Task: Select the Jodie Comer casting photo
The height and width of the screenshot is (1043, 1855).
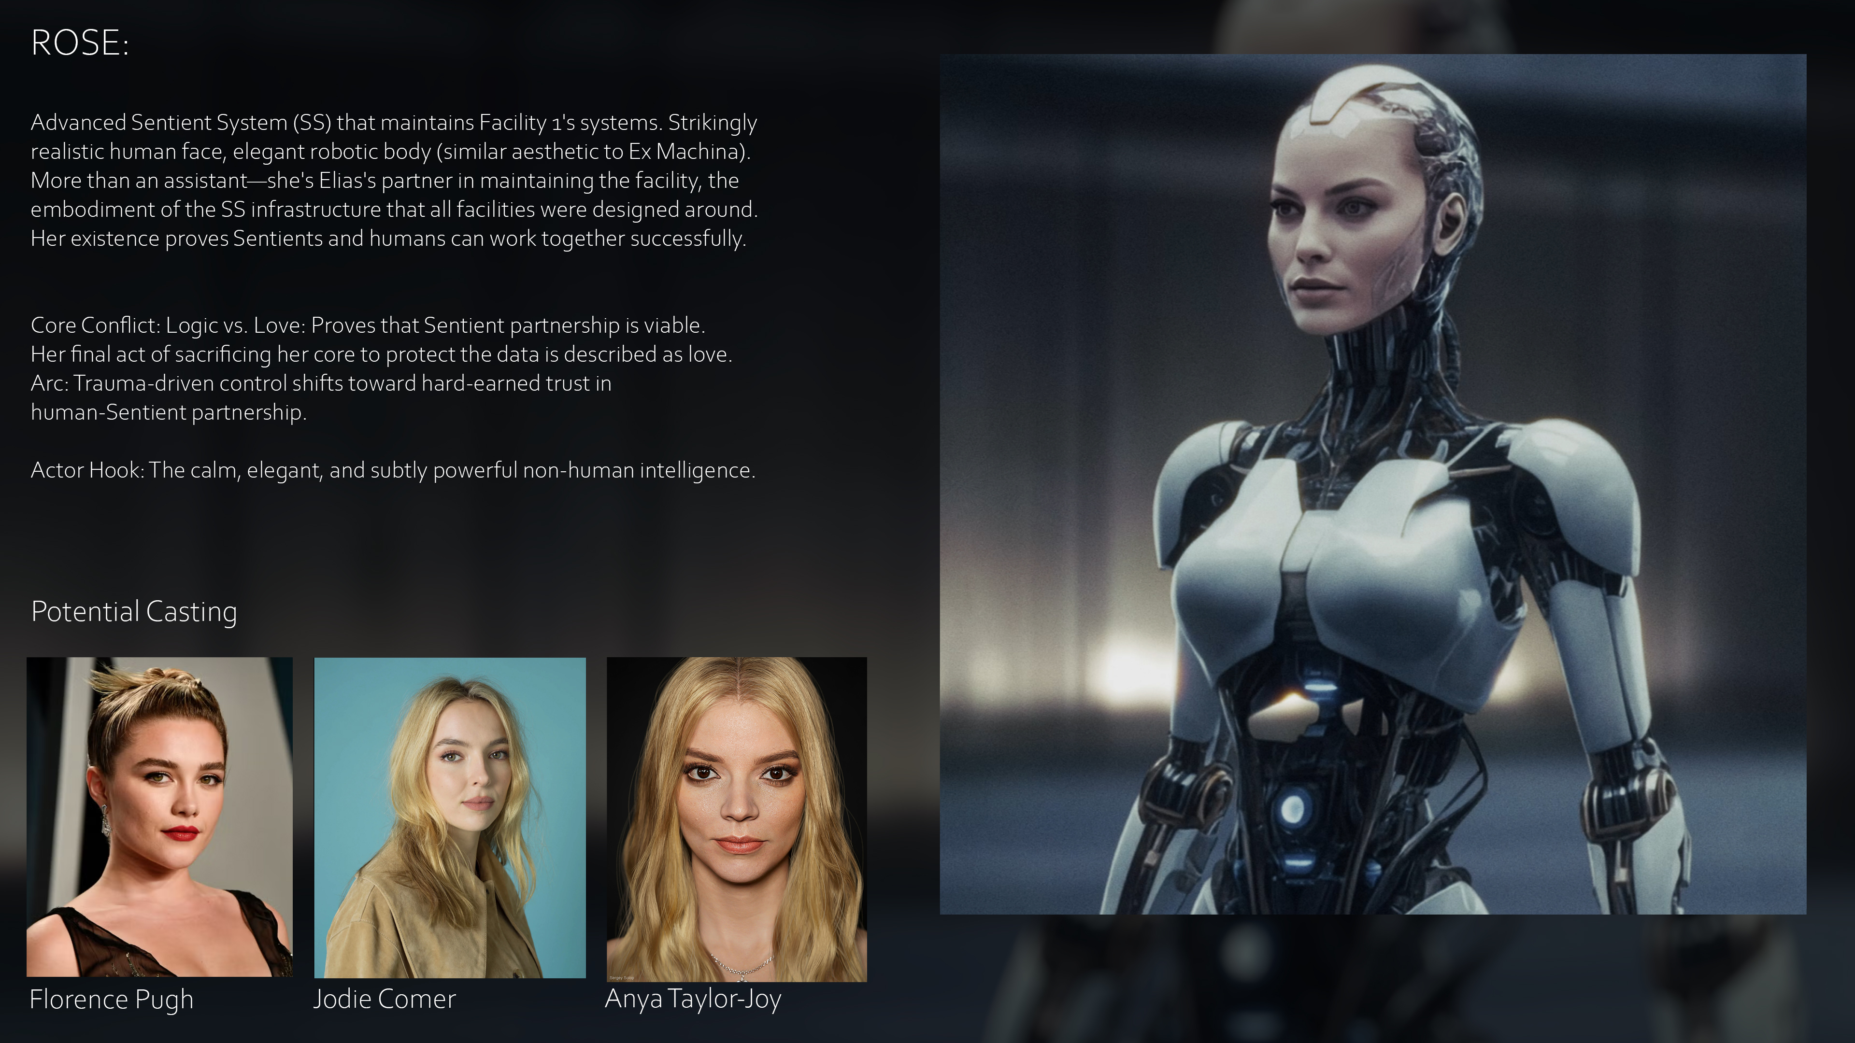Action: (450, 817)
